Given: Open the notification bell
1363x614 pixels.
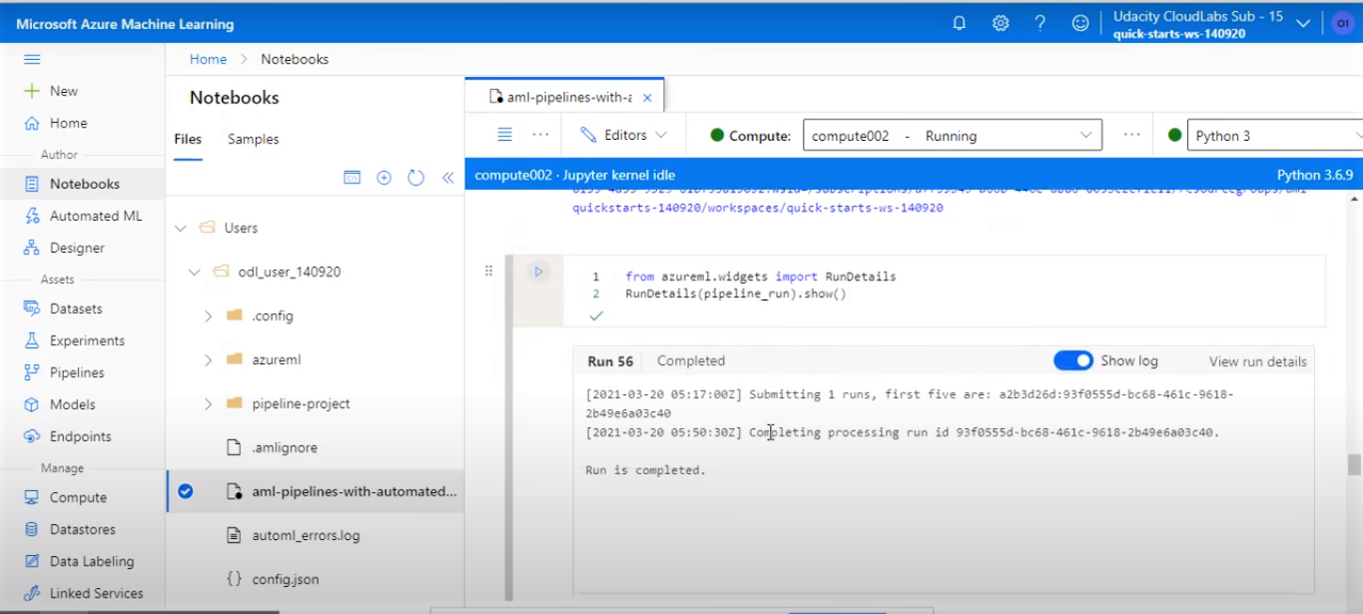Looking at the screenshot, I should [x=959, y=22].
